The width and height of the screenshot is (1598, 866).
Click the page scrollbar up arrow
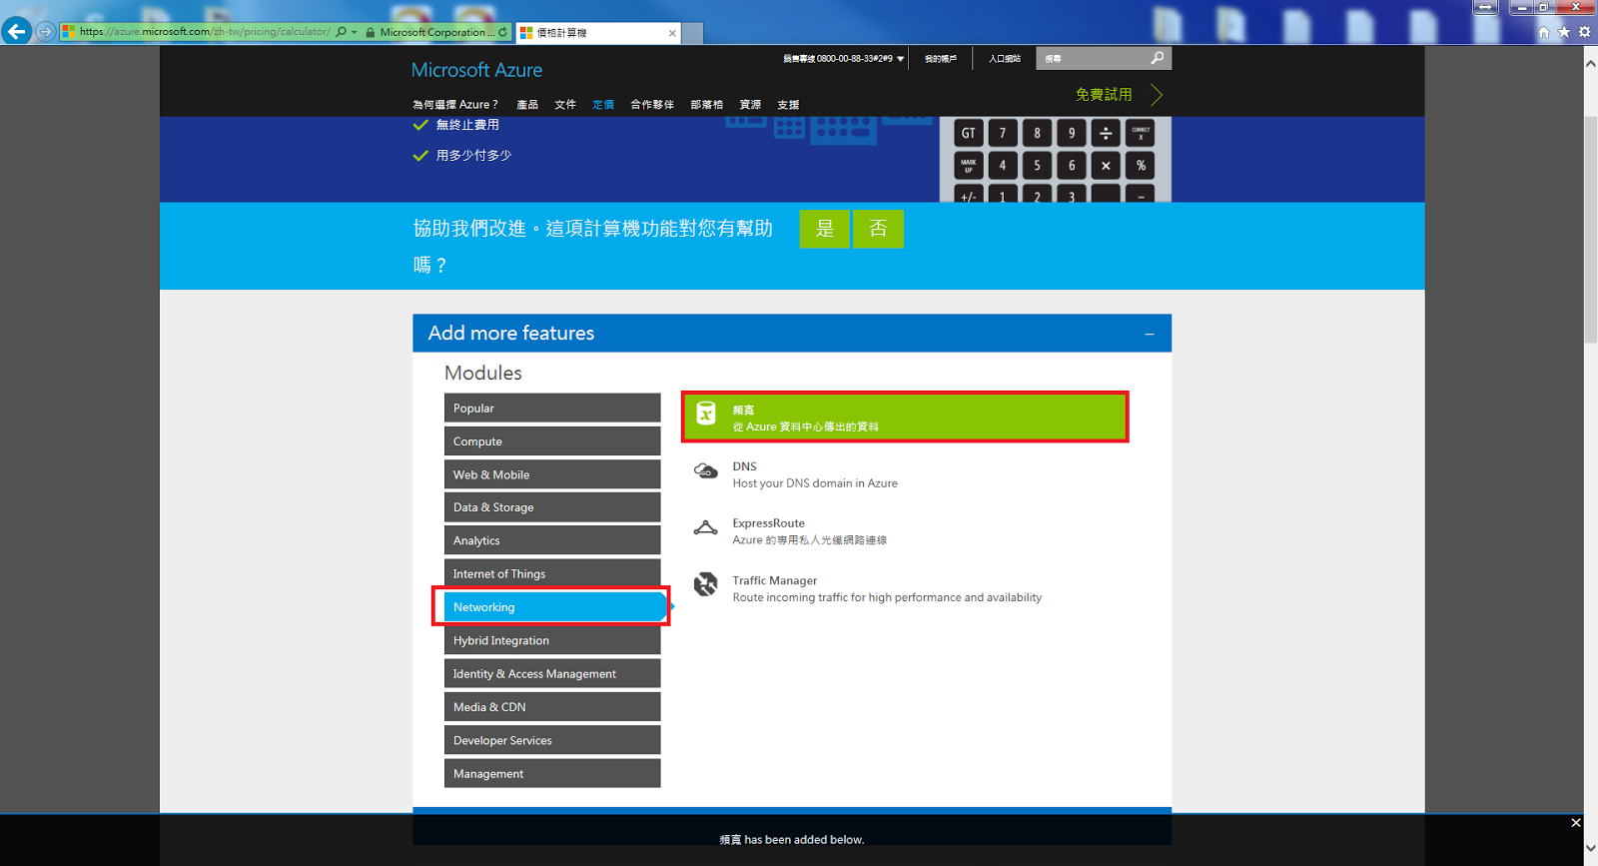click(x=1590, y=63)
